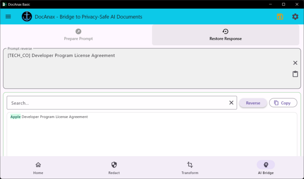Open the hamburger navigation menu
This screenshot has width=304, height=179.
pyautogui.click(x=8, y=17)
